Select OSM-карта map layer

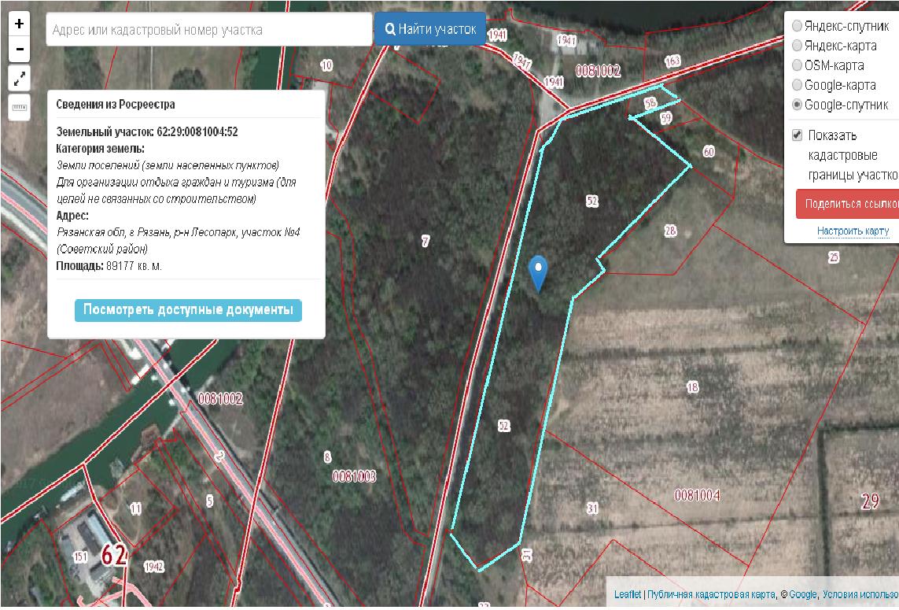(x=797, y=65)
